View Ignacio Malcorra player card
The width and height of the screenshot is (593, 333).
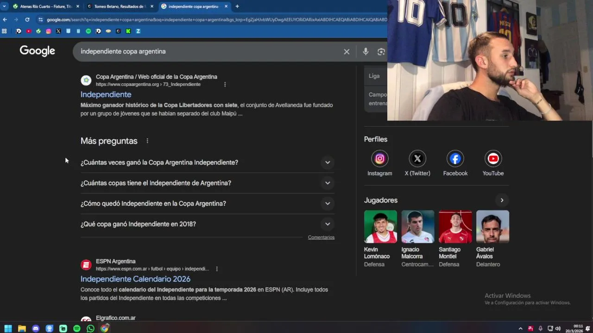click(x=418, y=239)
